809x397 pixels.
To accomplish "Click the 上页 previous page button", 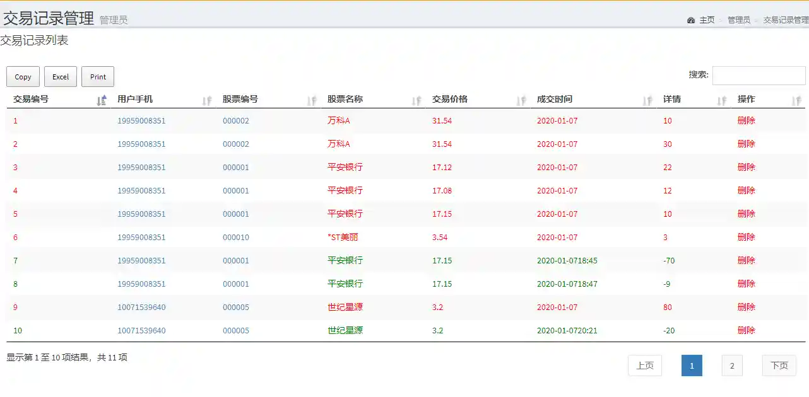I will 644,365.
